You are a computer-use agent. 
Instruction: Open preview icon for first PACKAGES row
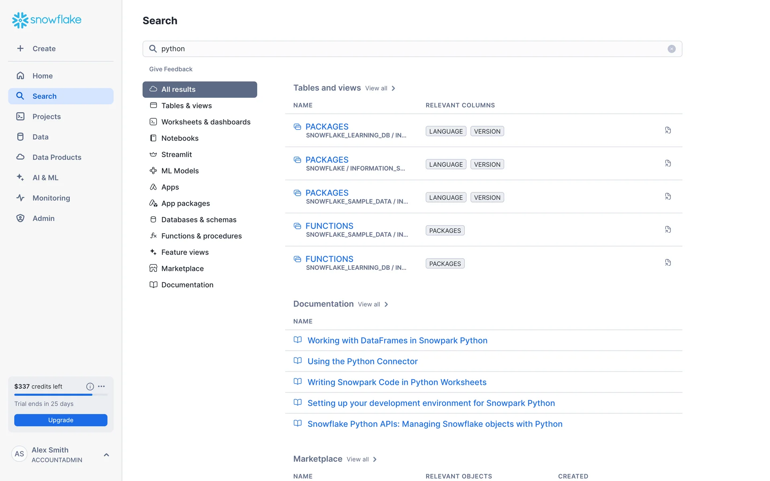668,130
